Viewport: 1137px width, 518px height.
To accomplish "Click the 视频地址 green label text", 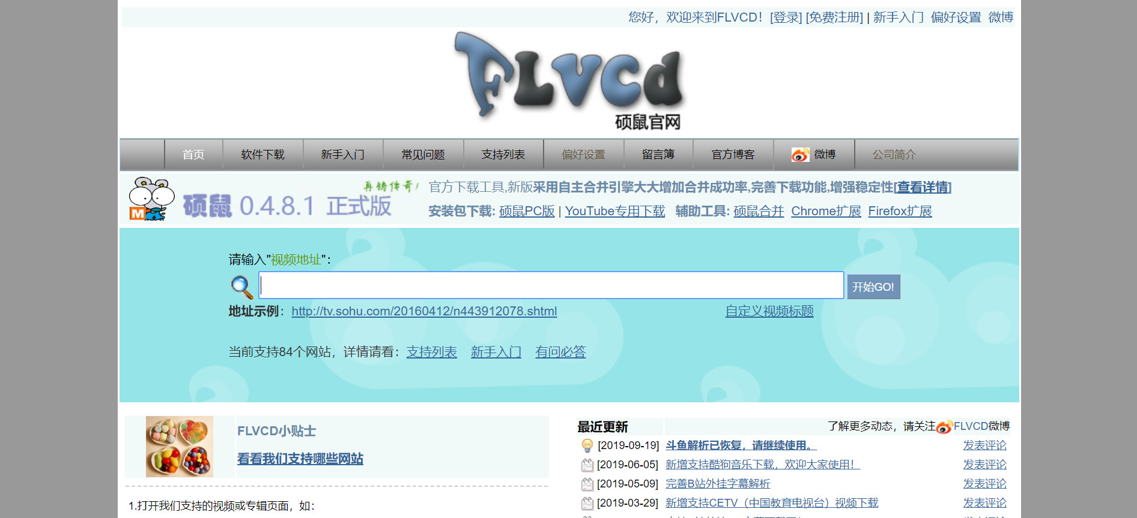I will 296,260.
